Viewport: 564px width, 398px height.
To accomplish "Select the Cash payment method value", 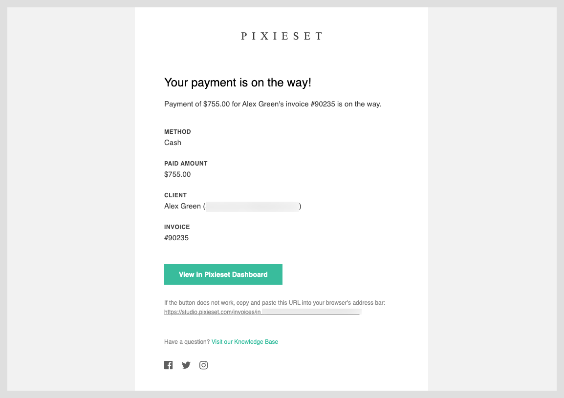I will click(173, 143).
